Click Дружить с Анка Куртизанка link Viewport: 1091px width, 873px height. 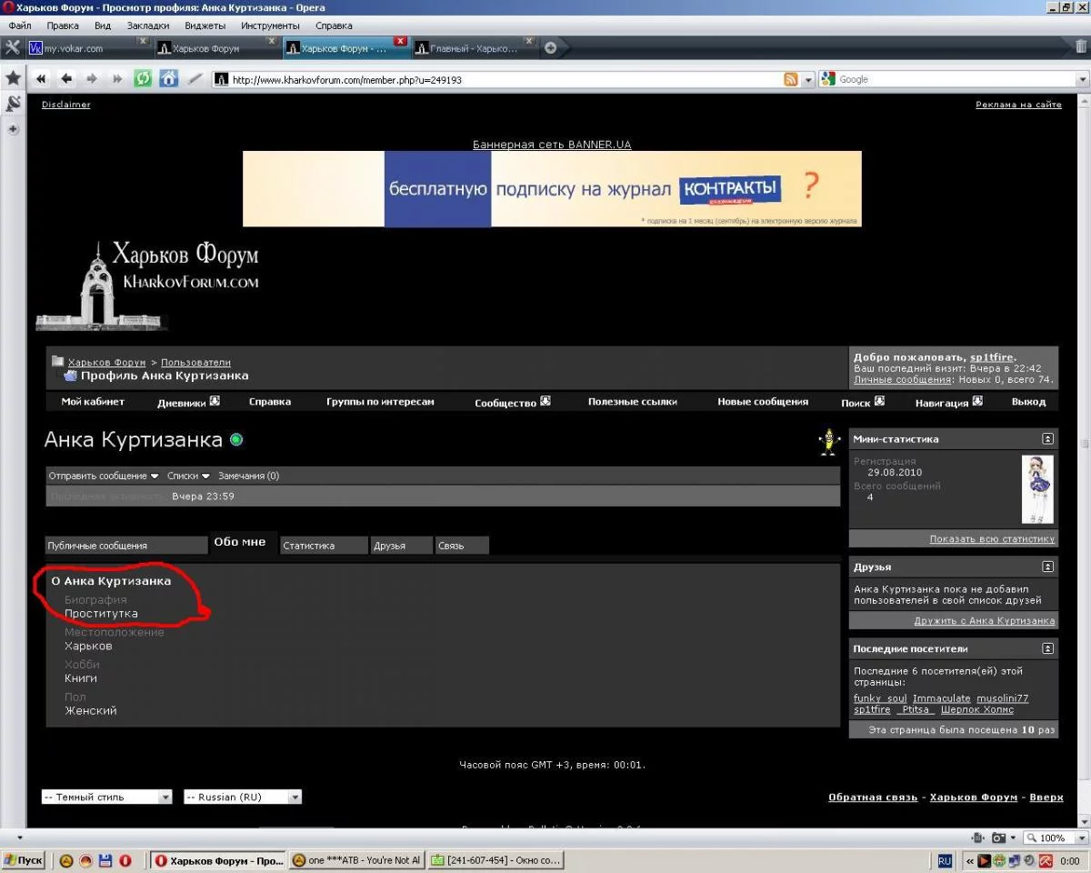(x=985, y=621)
